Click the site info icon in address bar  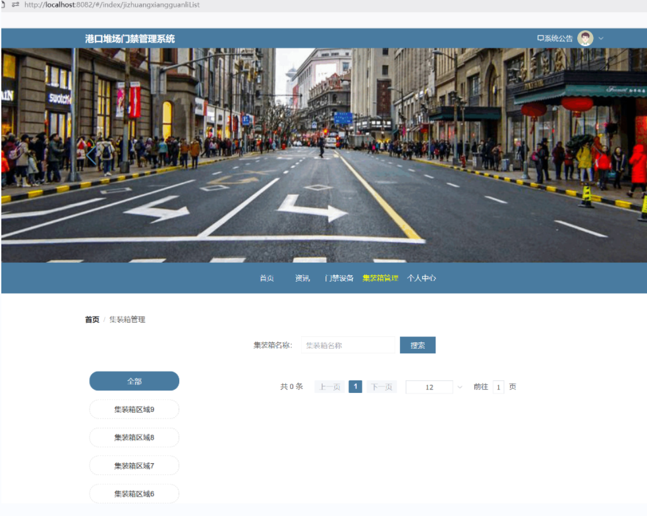pos(14,5)
